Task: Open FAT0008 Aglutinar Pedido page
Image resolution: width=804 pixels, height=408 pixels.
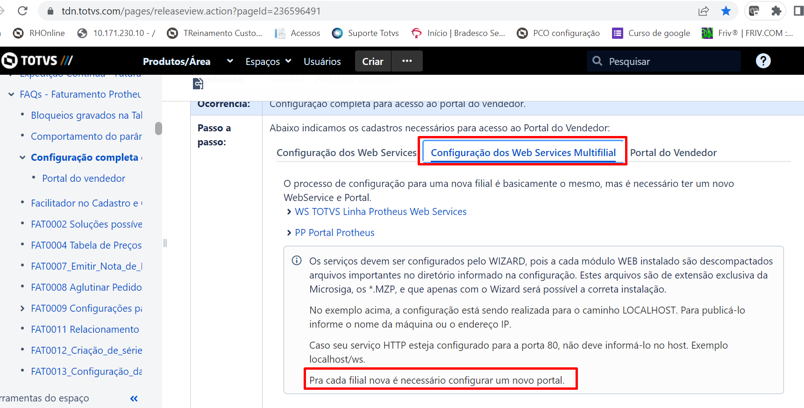Action: [86, 287]
